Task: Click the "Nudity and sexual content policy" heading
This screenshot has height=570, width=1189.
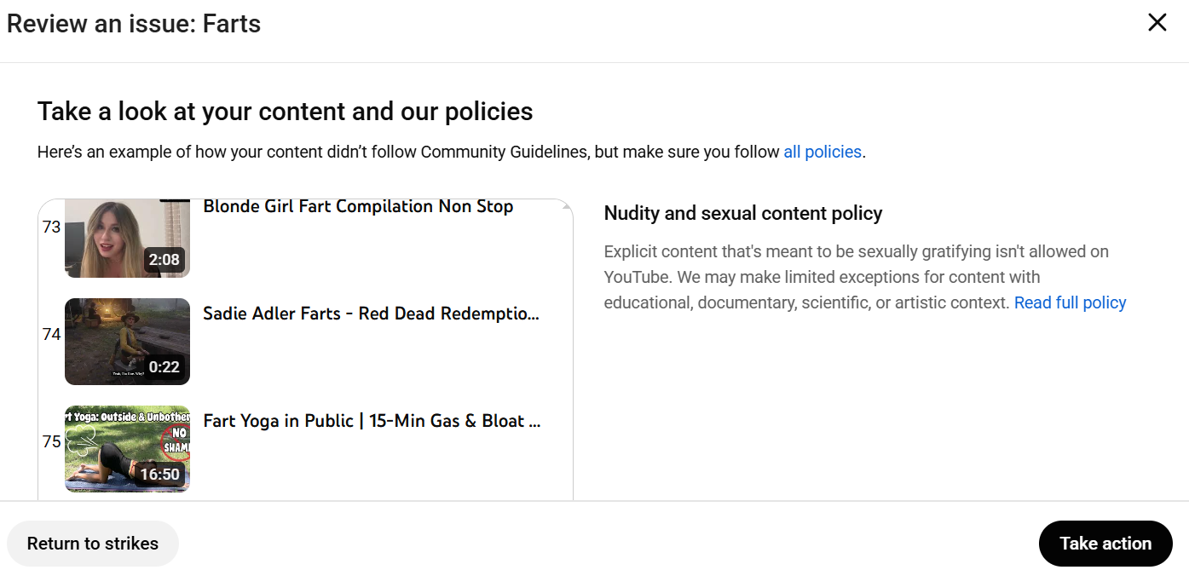Action: coord(742,214)
